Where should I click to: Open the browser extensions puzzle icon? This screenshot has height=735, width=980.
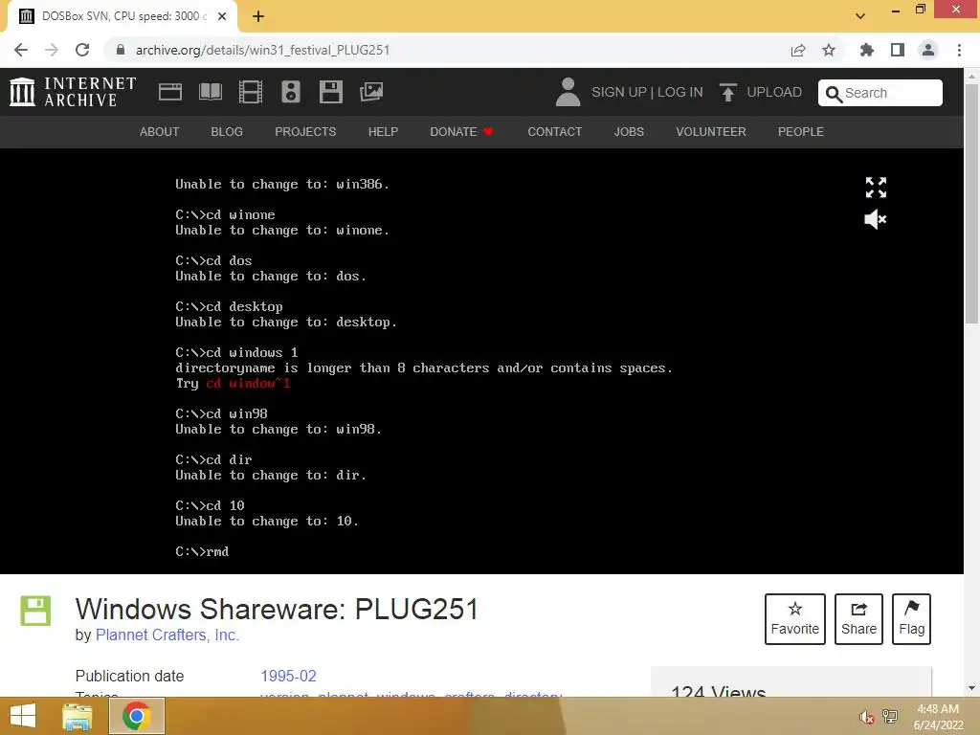866,50
